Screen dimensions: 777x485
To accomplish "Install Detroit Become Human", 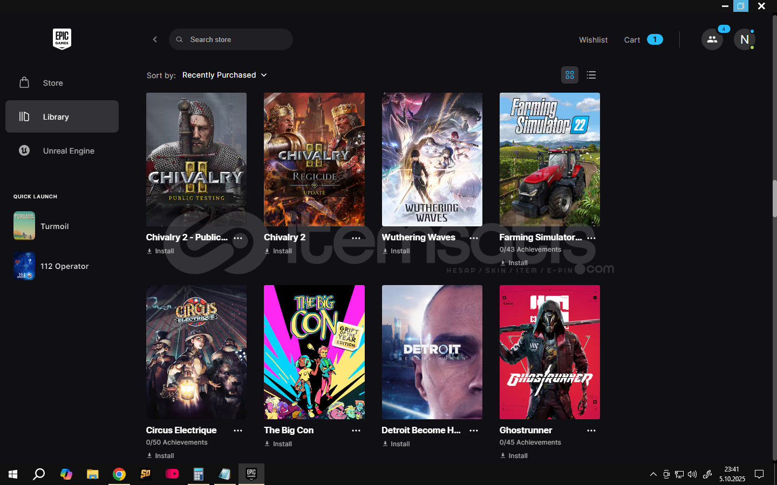I will [396, 444].
